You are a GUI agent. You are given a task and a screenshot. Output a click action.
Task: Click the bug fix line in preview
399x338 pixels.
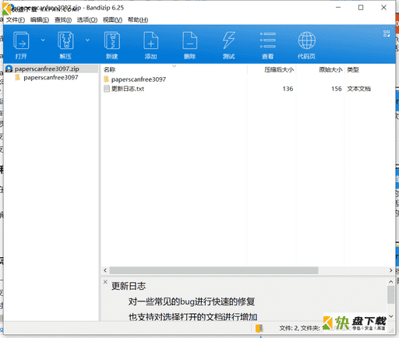tap(192, 301)
